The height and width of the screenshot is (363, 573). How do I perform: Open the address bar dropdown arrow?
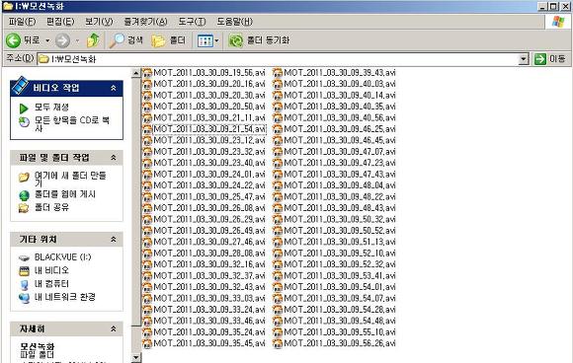[x=524, y=59]
